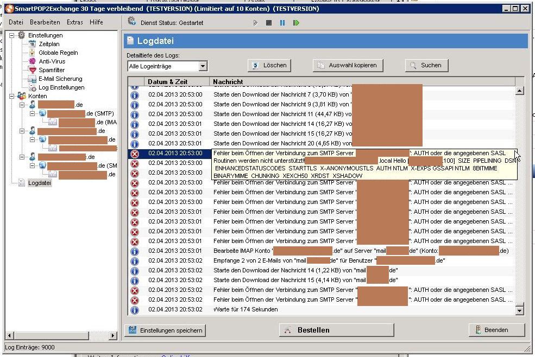The width and height of the screenshot is (535, 357).
Task: Click the tree panel horizontal scrollbar thumb
Action: 51,335
